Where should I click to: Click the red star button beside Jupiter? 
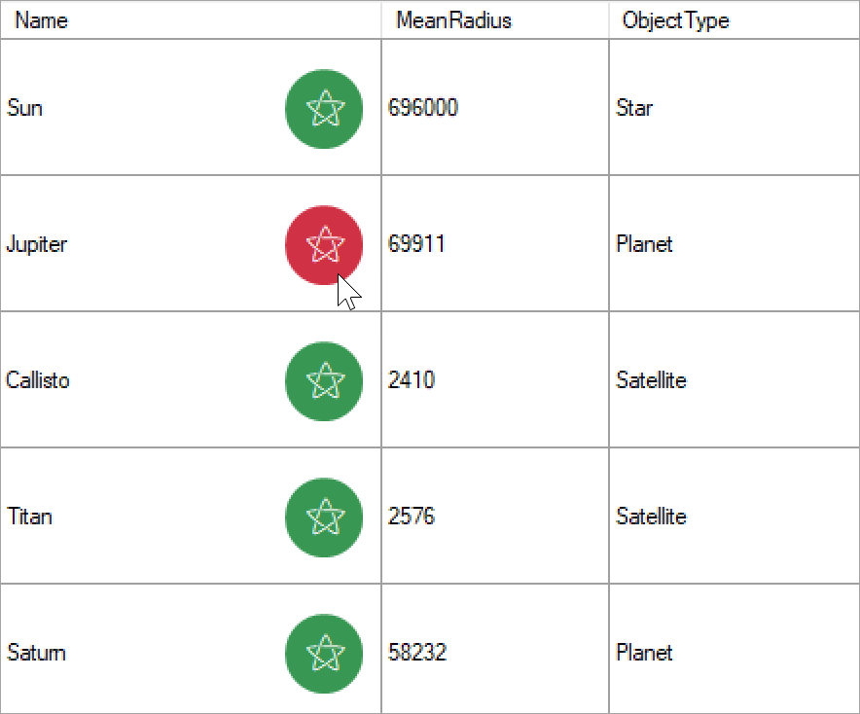(324, 244)
